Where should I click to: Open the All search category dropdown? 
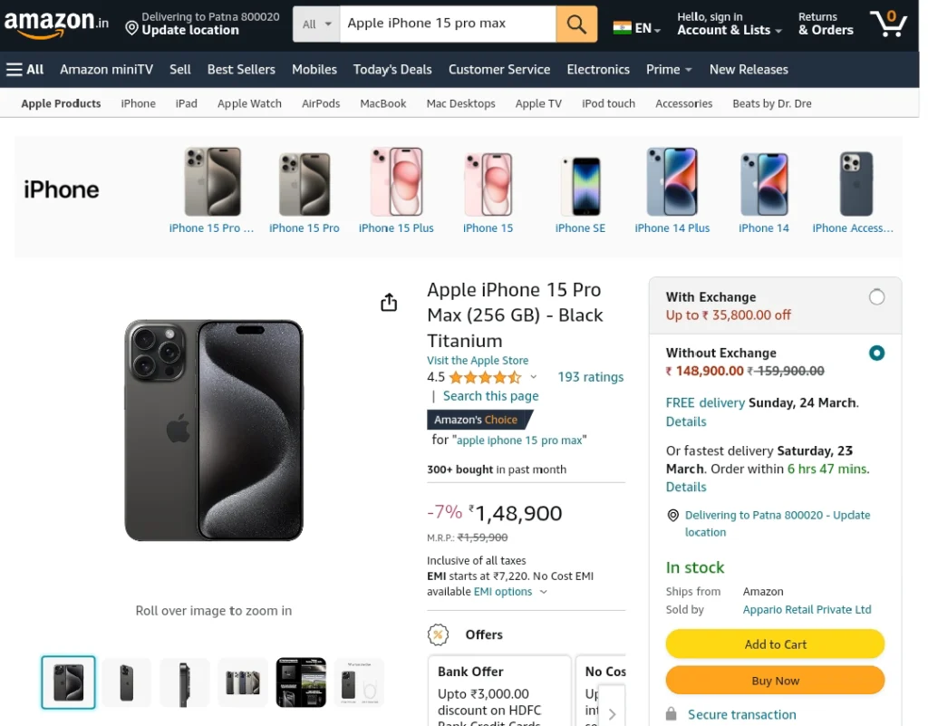316,24
